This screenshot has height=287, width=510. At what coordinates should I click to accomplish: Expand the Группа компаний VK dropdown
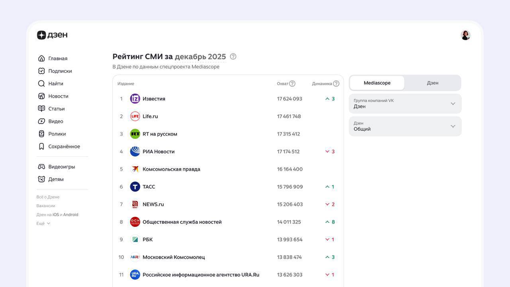click(405, 104)
